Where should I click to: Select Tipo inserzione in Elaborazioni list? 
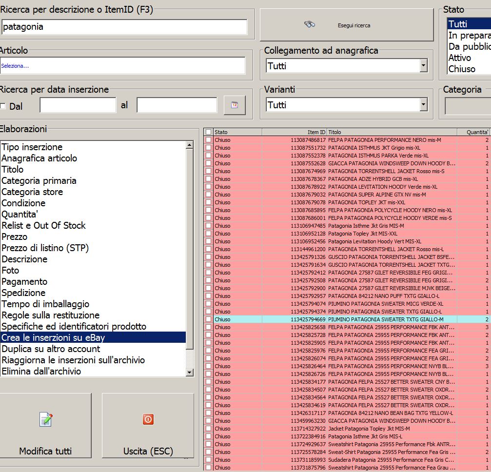[93, 147]
